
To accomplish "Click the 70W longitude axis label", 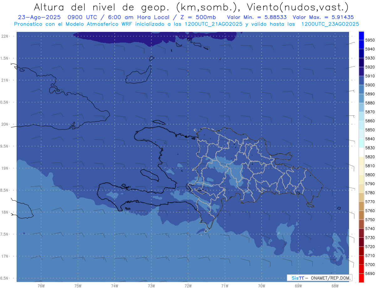I will [262, 286].
